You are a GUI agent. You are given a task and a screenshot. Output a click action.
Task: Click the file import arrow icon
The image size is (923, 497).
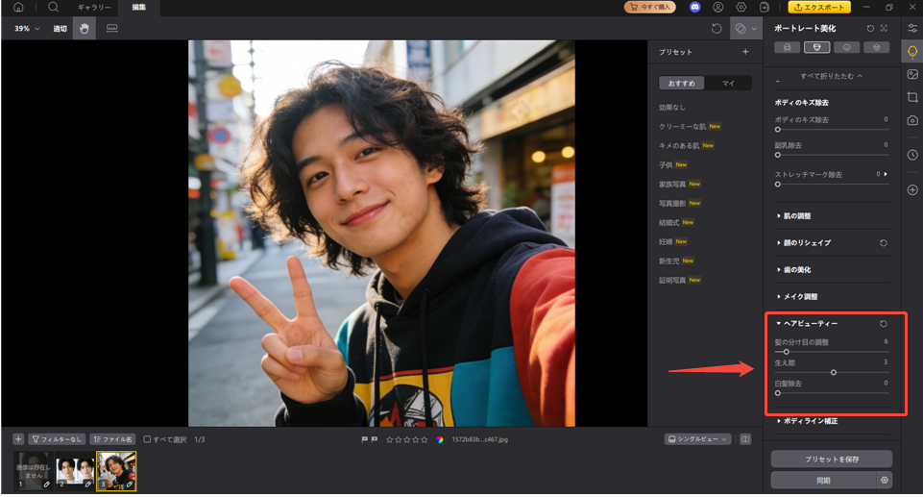(x=765, y=7)
